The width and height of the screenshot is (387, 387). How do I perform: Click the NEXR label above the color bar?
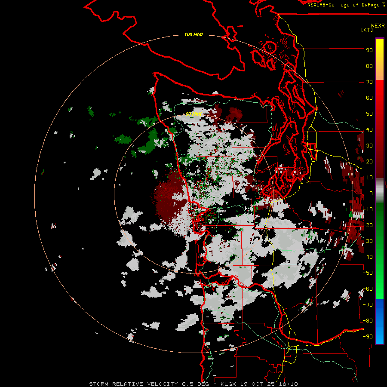pos(378,26)
